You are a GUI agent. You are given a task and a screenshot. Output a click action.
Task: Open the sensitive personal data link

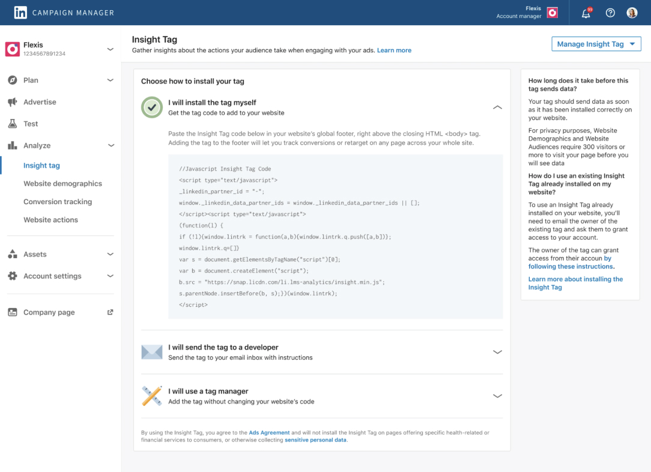coord(315,440)
